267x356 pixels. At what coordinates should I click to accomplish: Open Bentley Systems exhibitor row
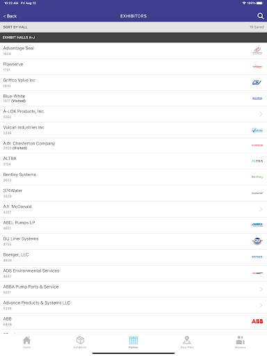point(133,177)
